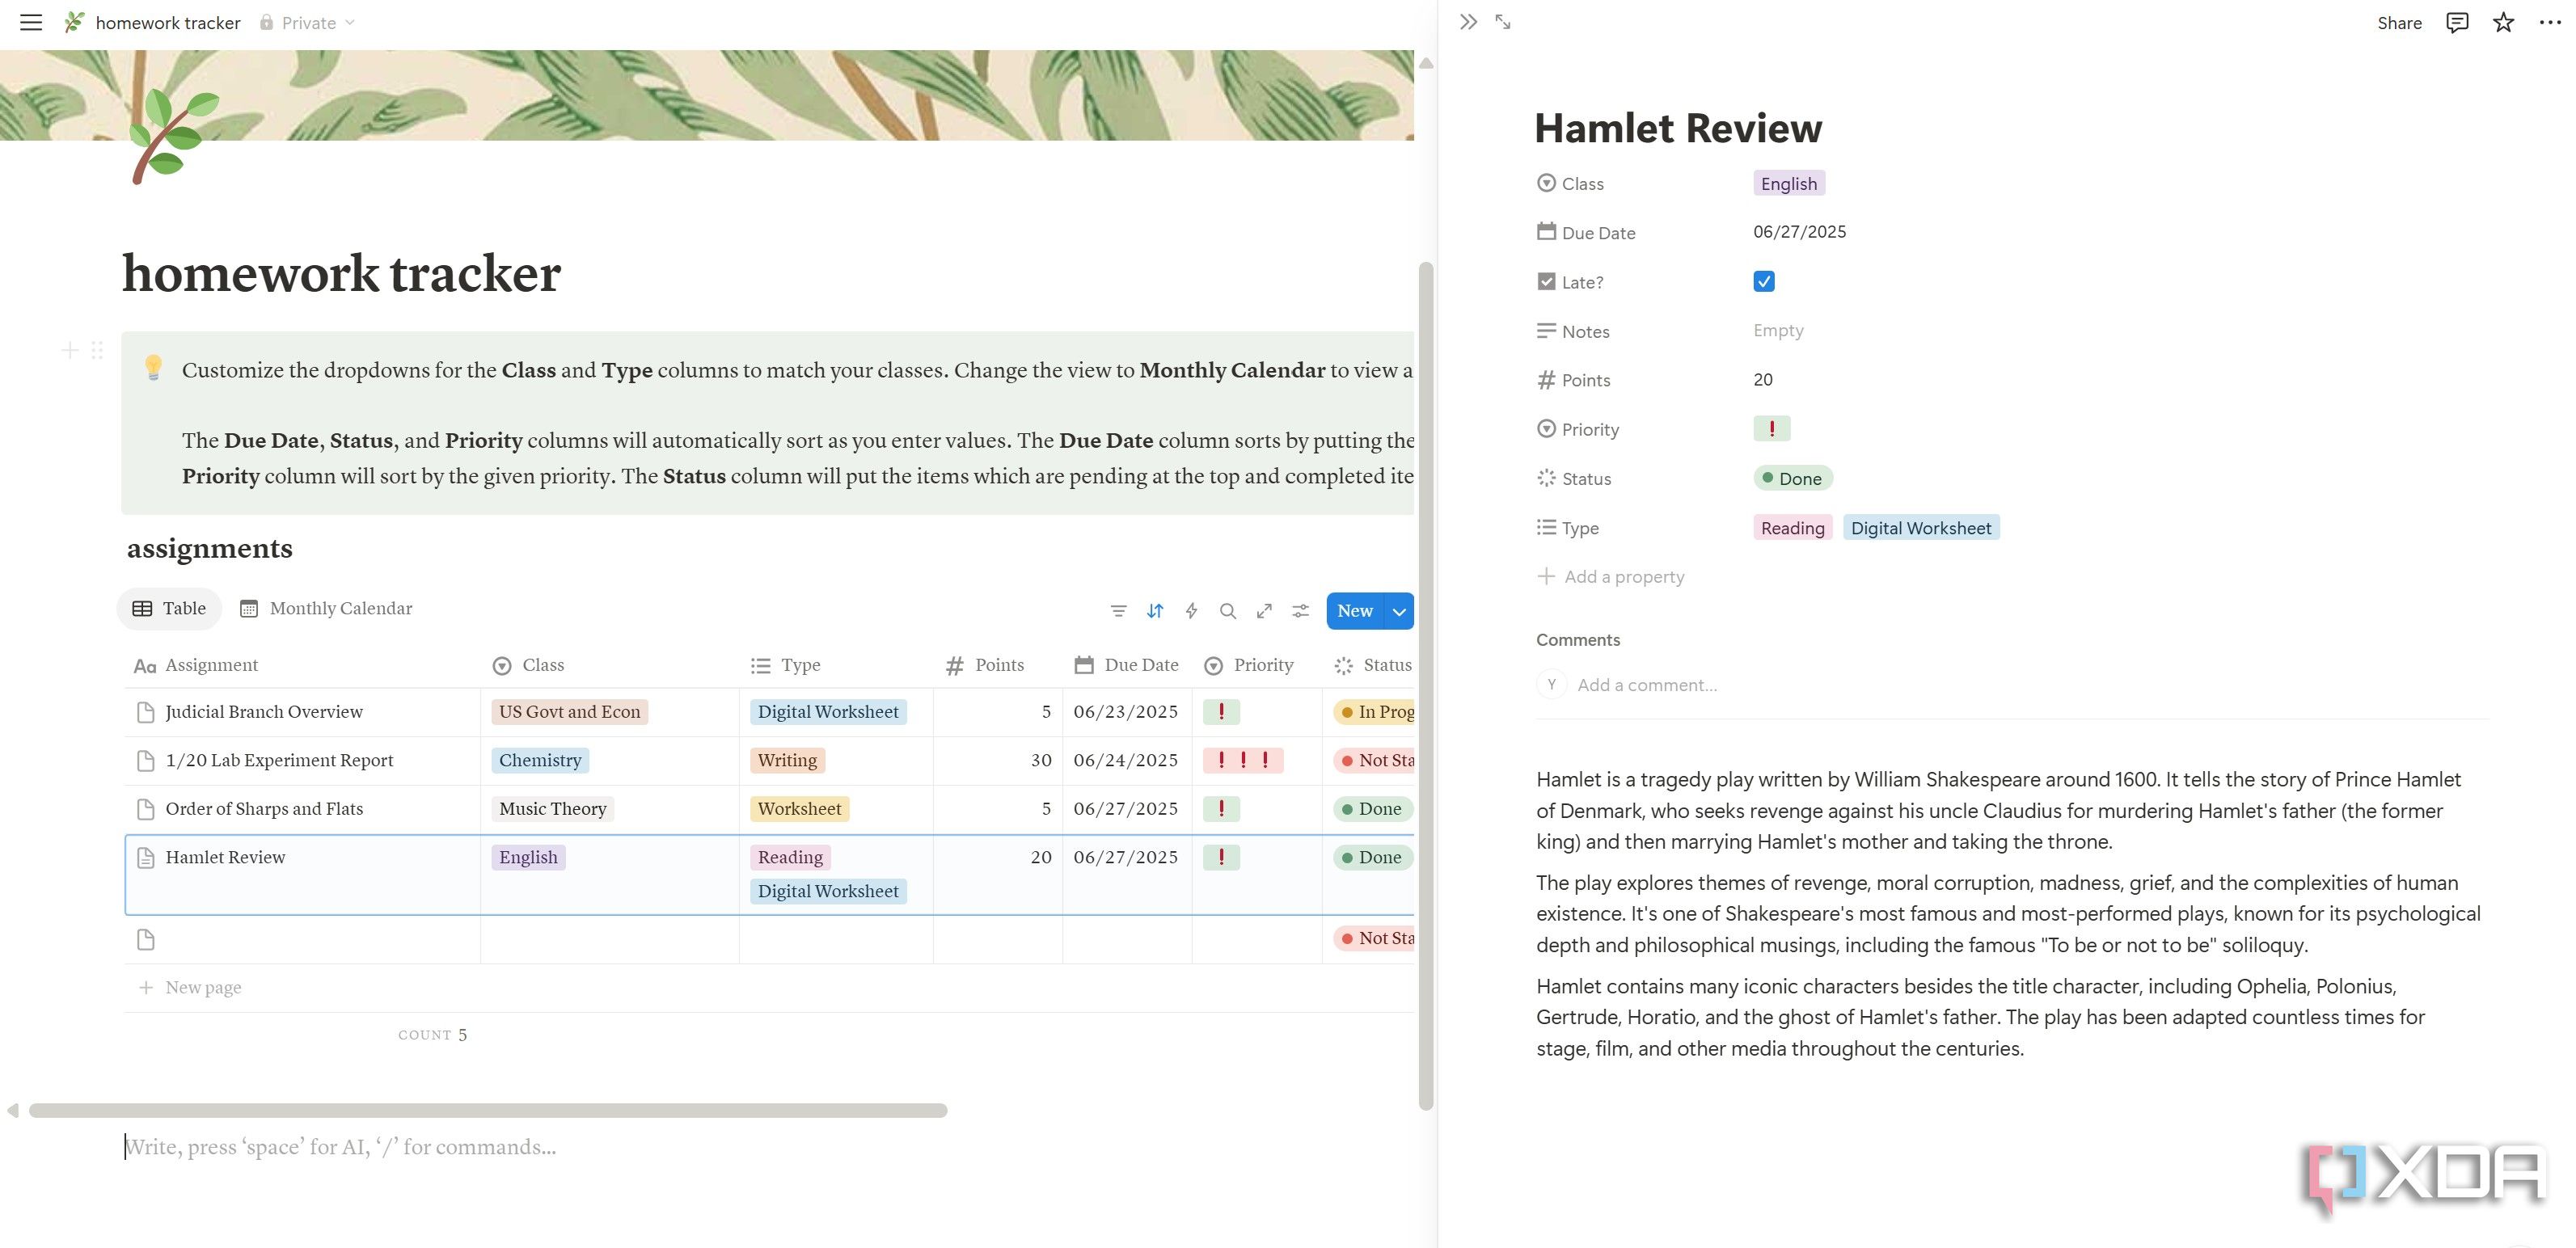The width and height of the screenshot is (2576, 1248).
Task: Open Hamlet Review in full page
Action: click(x=1503, y=22)
